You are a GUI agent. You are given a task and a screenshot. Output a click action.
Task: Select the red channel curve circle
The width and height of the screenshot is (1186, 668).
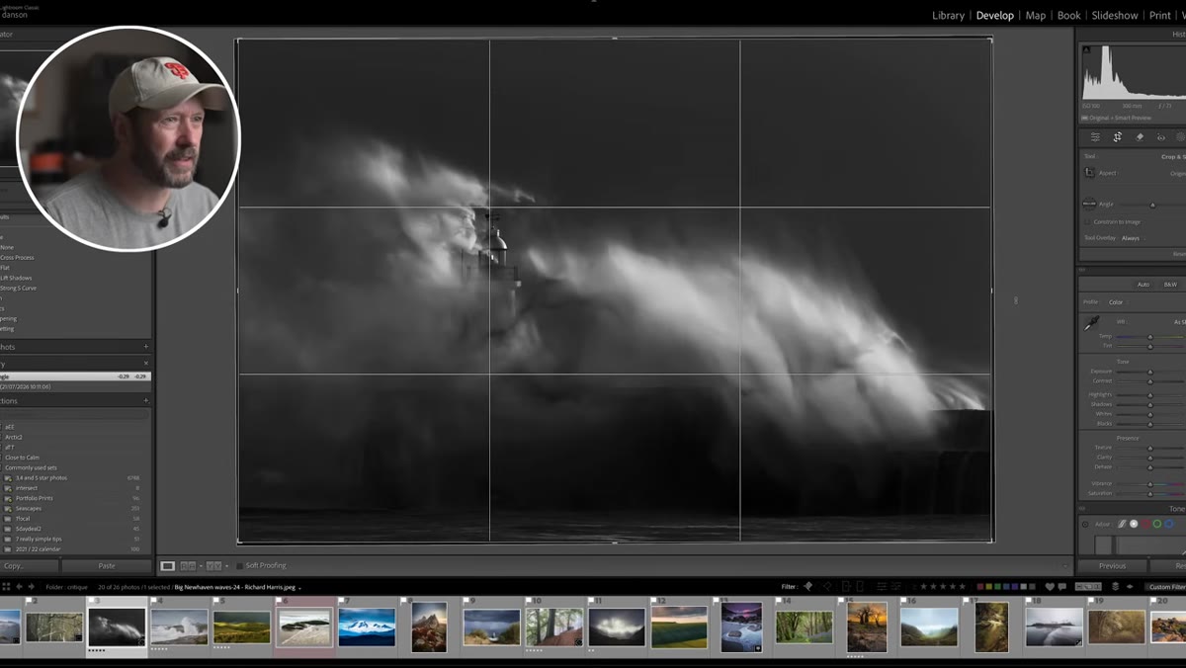click(1145, 524)
